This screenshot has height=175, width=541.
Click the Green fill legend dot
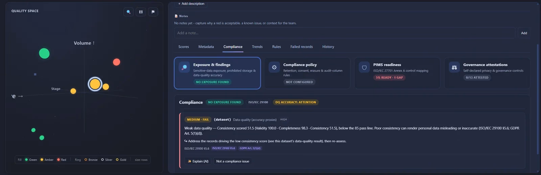click(x=26, y=160)
